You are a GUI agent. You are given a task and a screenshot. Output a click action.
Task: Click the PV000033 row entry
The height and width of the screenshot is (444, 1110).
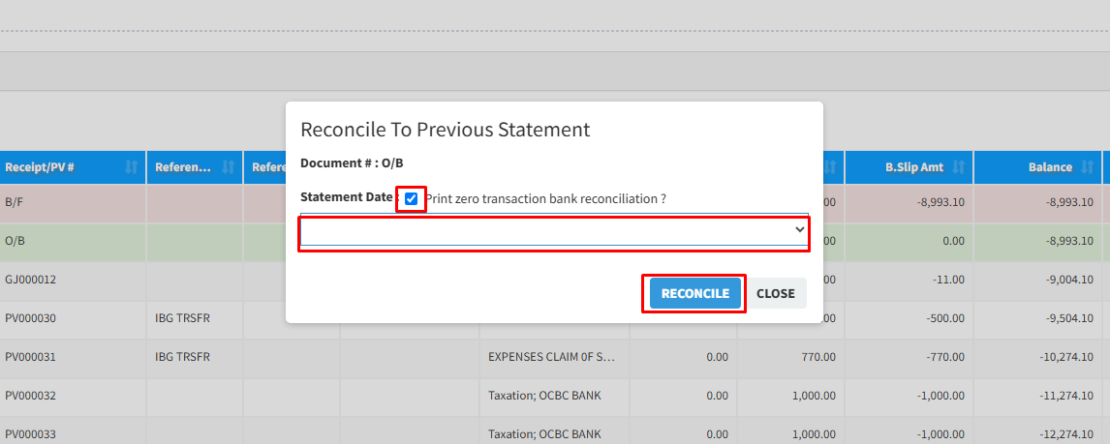(x=31, y=434)
